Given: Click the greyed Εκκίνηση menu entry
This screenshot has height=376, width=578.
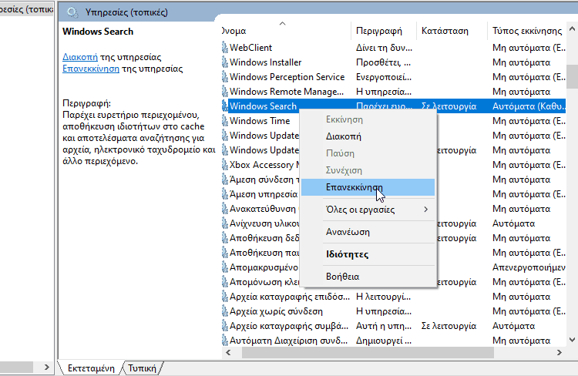Looking at the screenshot, I should [368, 119].
